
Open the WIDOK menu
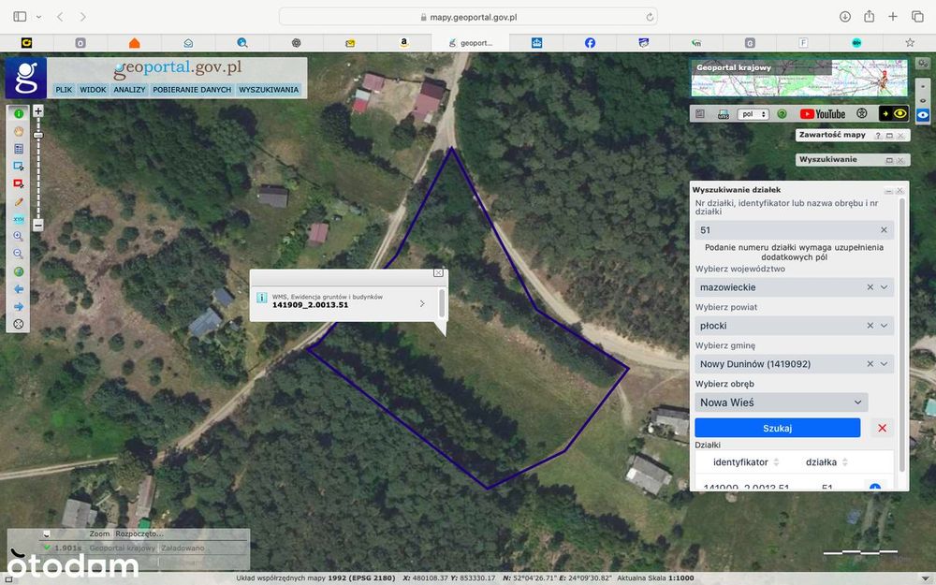click(93, 90)
